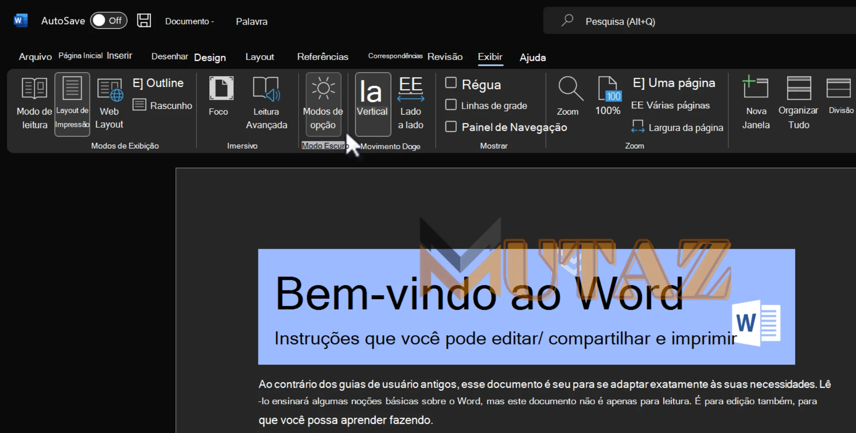This screenshot has height=433, width=856.
Task: Enable the Régua checkbox
Action: (x=451, y=83)
